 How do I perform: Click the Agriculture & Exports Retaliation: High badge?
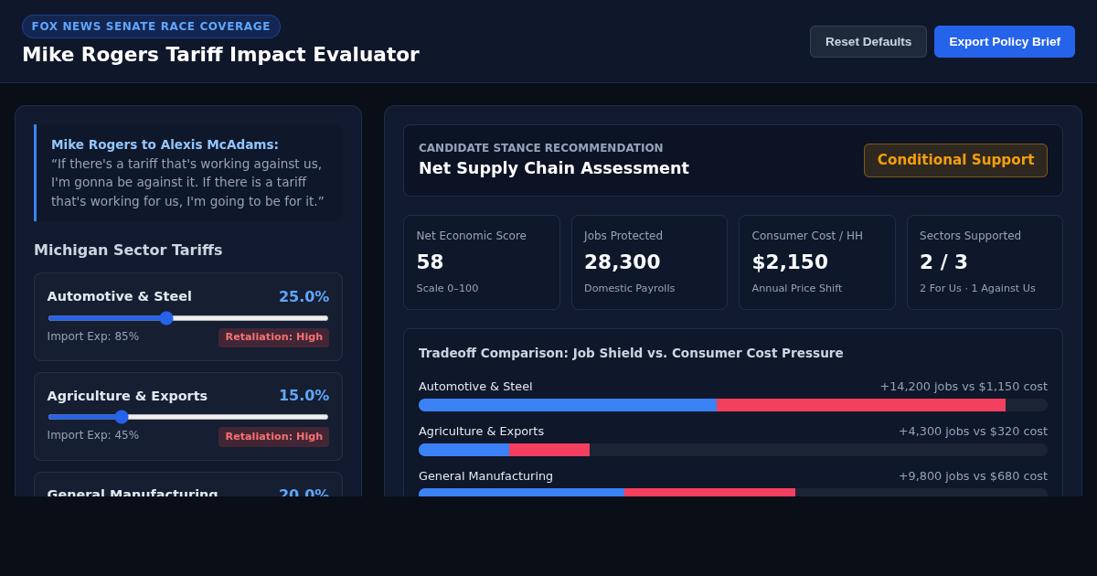coord(273,436)
